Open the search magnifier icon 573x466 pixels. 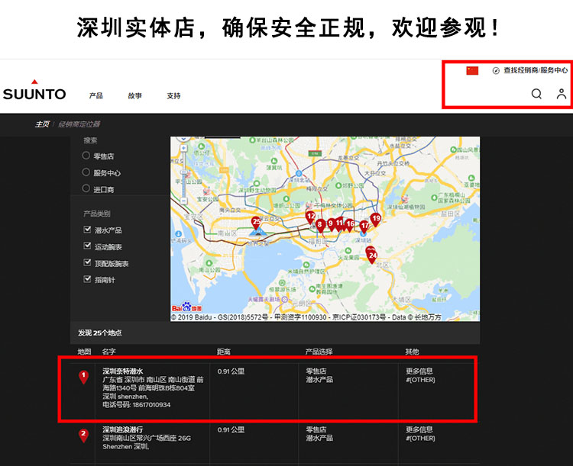536,94
